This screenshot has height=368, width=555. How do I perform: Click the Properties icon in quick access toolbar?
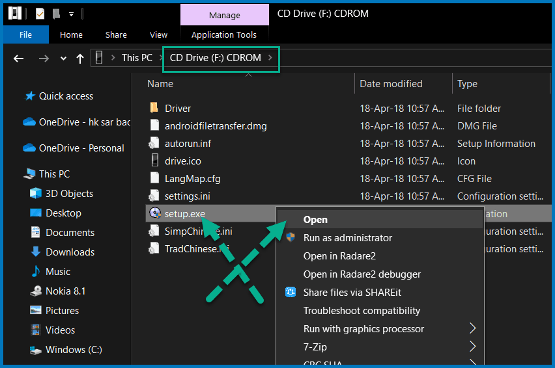(x=40, y=14)
